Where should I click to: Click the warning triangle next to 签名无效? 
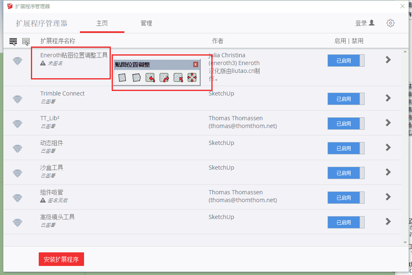(43, 200)
